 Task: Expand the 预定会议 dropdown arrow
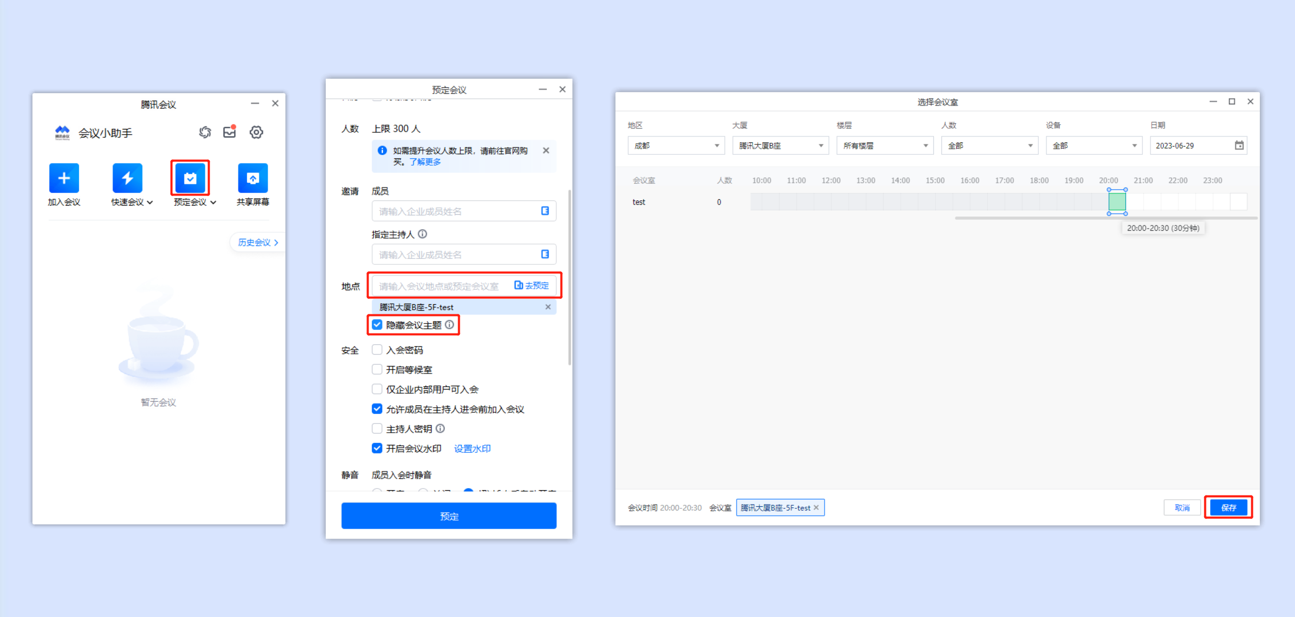(x=213, y=202)
